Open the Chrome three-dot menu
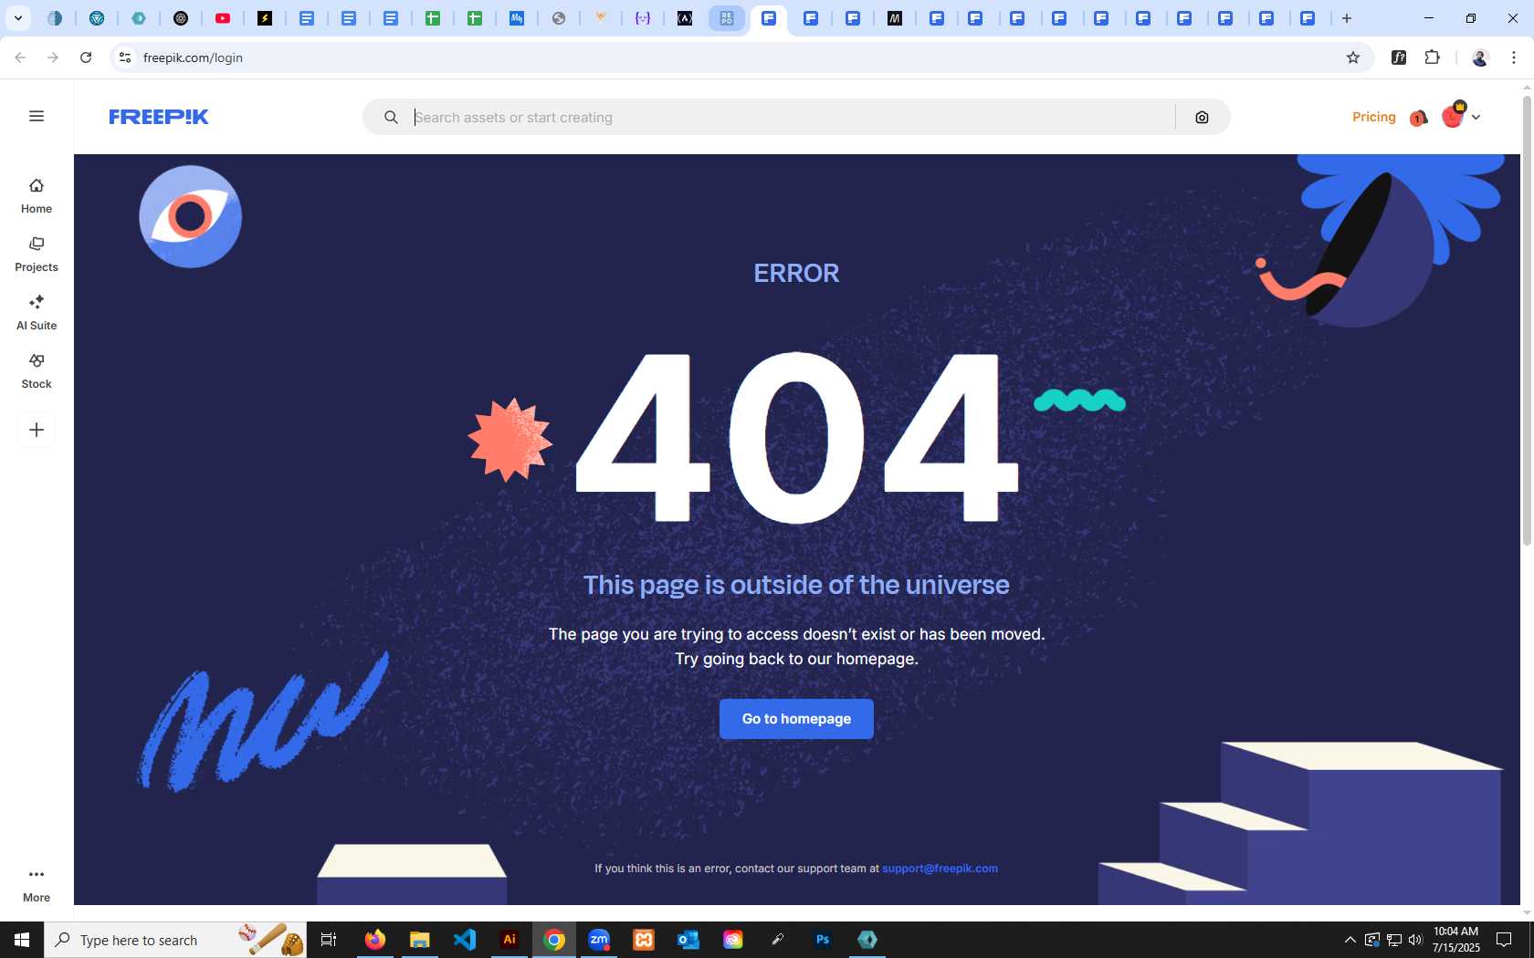The image size is (1534, 958). click(x=1514, y=57)
